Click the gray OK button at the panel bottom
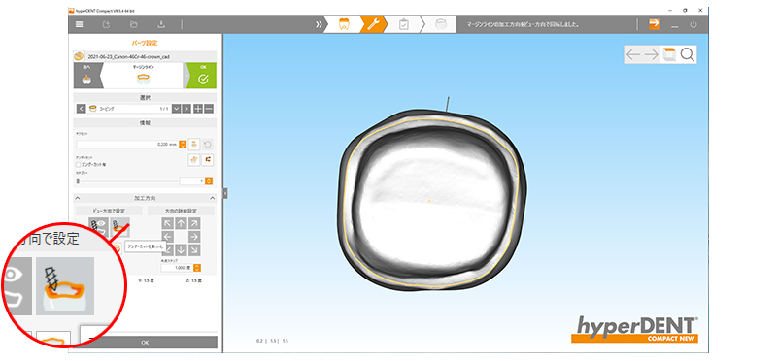The width and height of the screenshot is (777, 361). coord(145,343)
